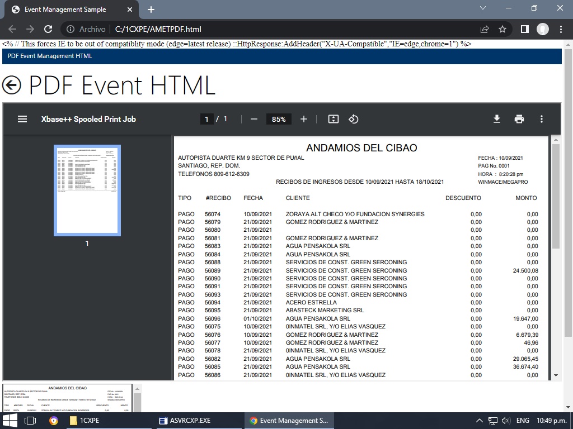
Task: Zoom out with the minus button
Action: [254, 119]
